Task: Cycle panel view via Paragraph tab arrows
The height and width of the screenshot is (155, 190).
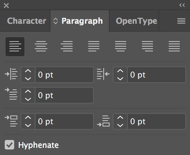Action: click(x=56, y=21)
